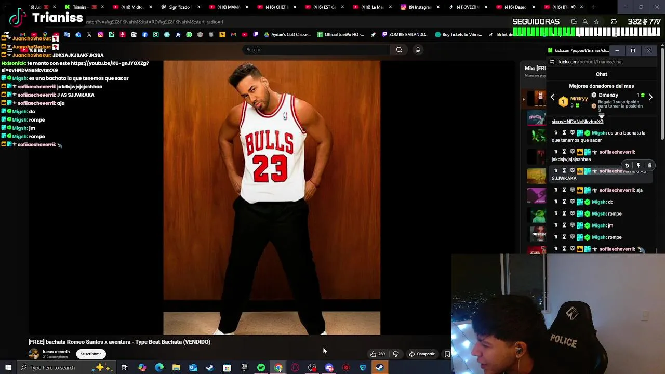665x374 pixels.
Task: Open browser extensions puzzle icon
Action: [x=614, y=22]
